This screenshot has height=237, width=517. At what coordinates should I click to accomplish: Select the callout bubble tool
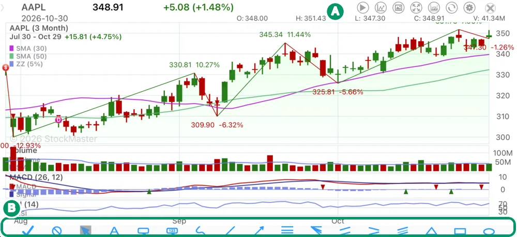(143, 231)
